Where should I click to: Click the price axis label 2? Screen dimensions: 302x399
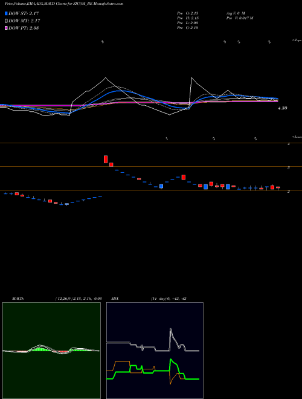[288, 192]
